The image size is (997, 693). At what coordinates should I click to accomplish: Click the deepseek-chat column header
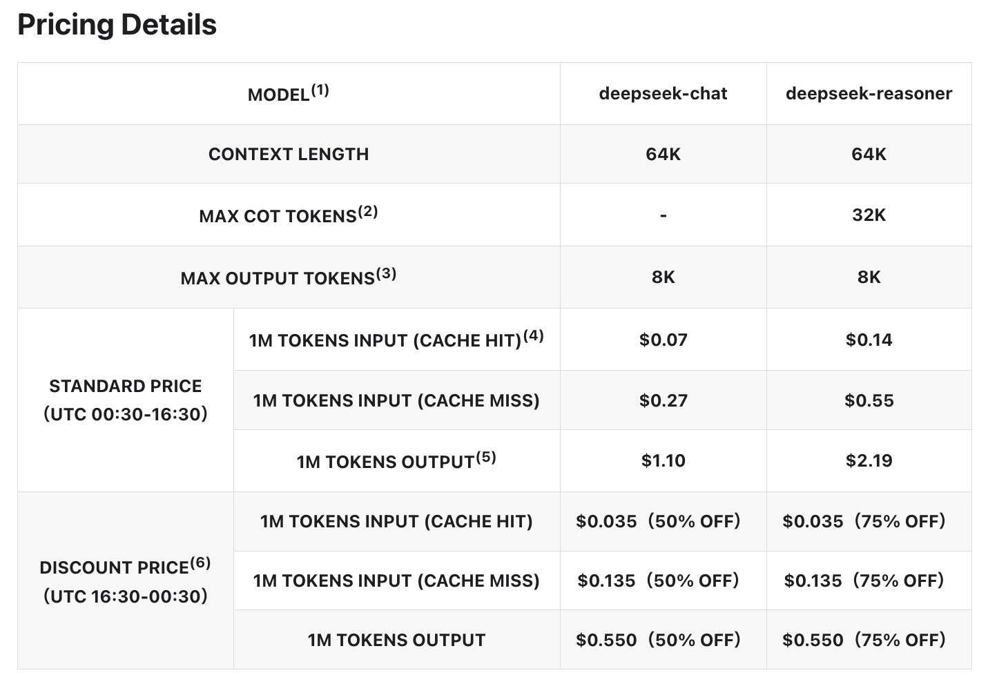click(x=663, y=93)
